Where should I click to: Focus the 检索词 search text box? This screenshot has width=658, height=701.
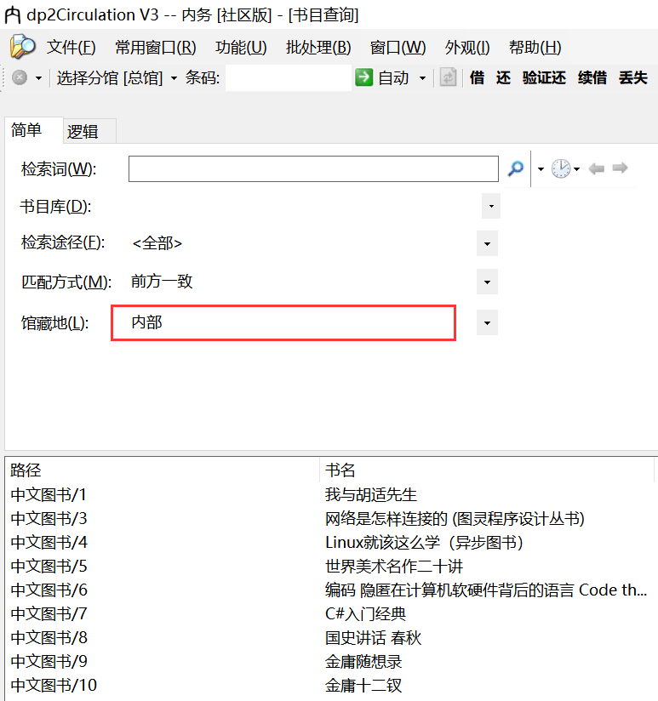pyautogui.click(x=313, y=168)
